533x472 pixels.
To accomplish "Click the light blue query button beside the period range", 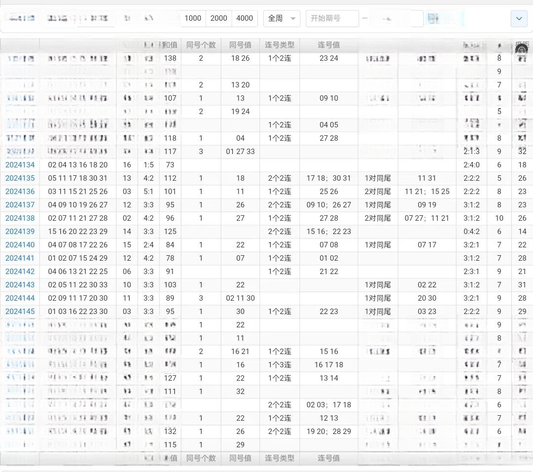I will [x=434, y=19].
